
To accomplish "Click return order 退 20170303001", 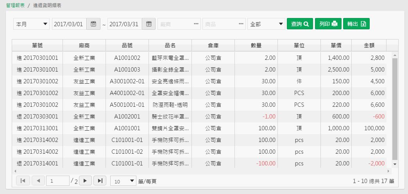I will [x=37, y=117].
